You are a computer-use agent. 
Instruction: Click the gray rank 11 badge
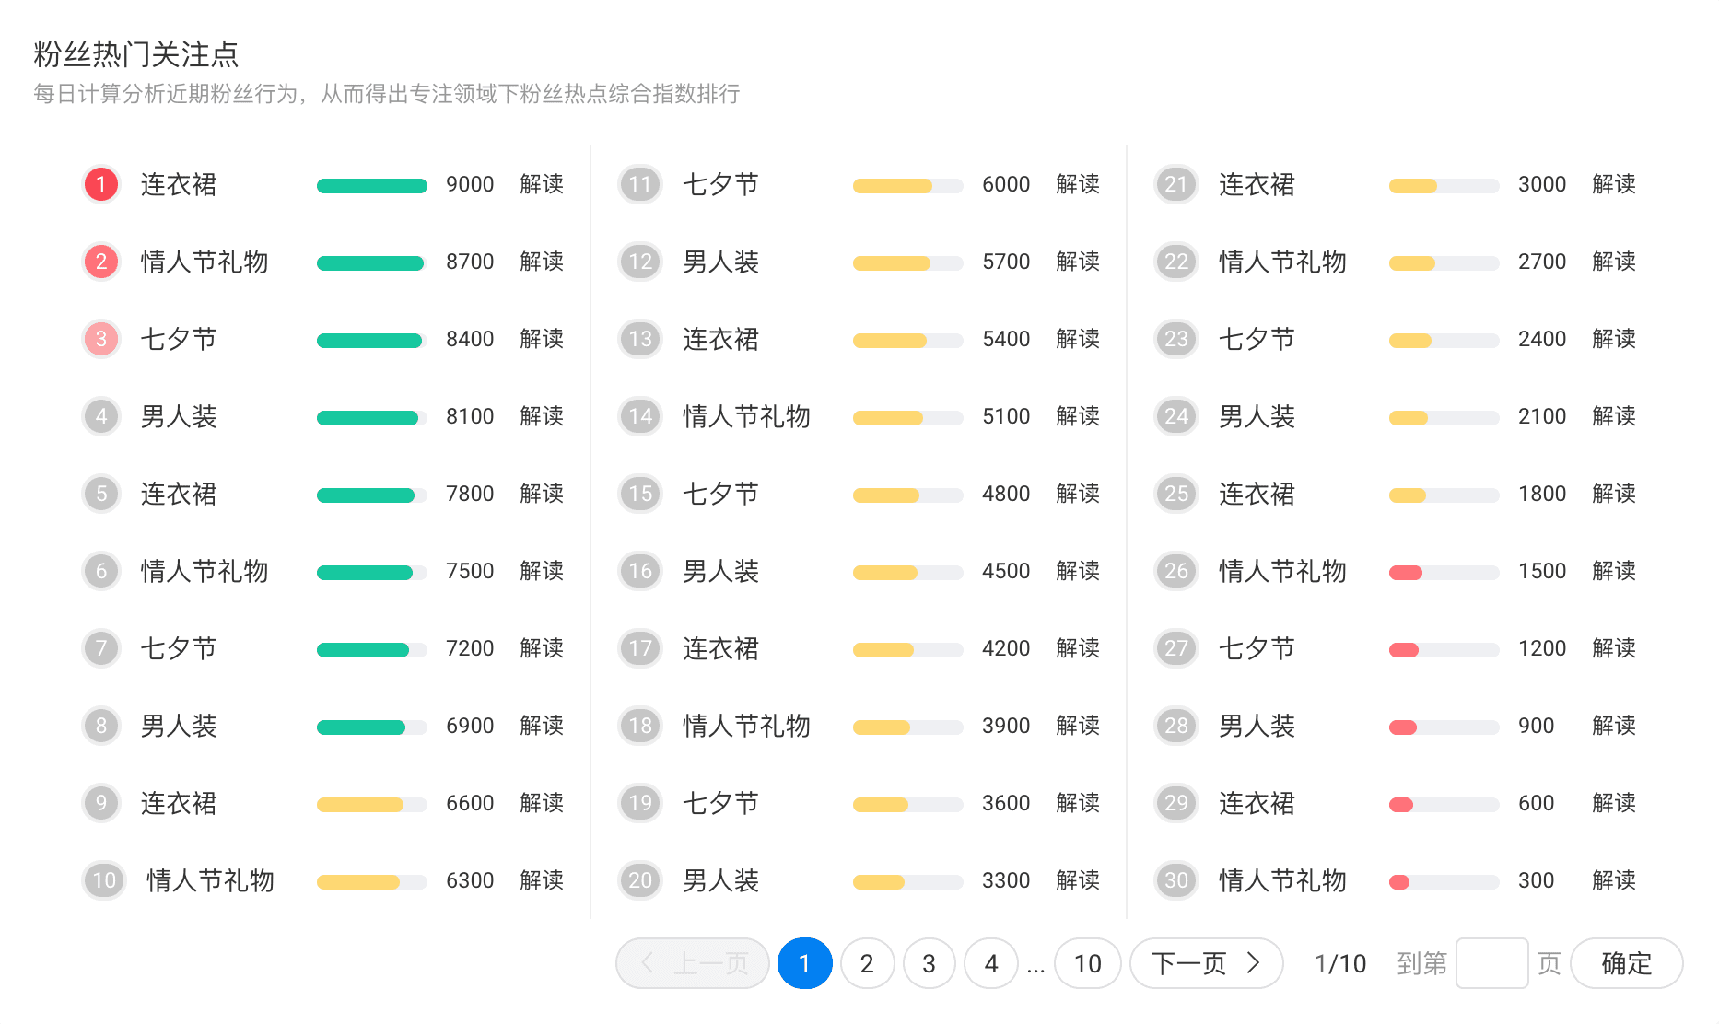pos(639,184)
